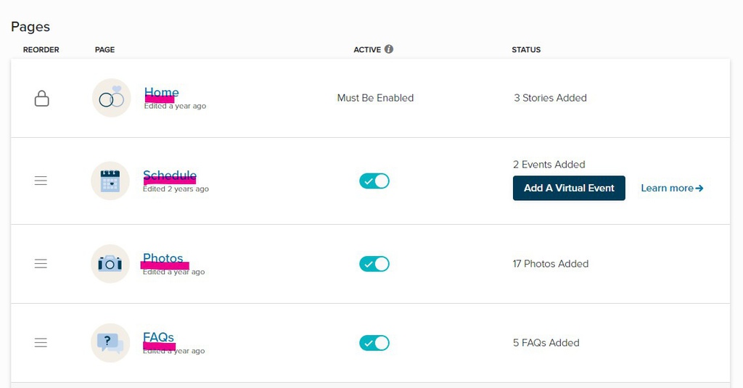This screenshot has width=743, height=388.
Task: Open the FAQs page link
Action: (158, 337)
